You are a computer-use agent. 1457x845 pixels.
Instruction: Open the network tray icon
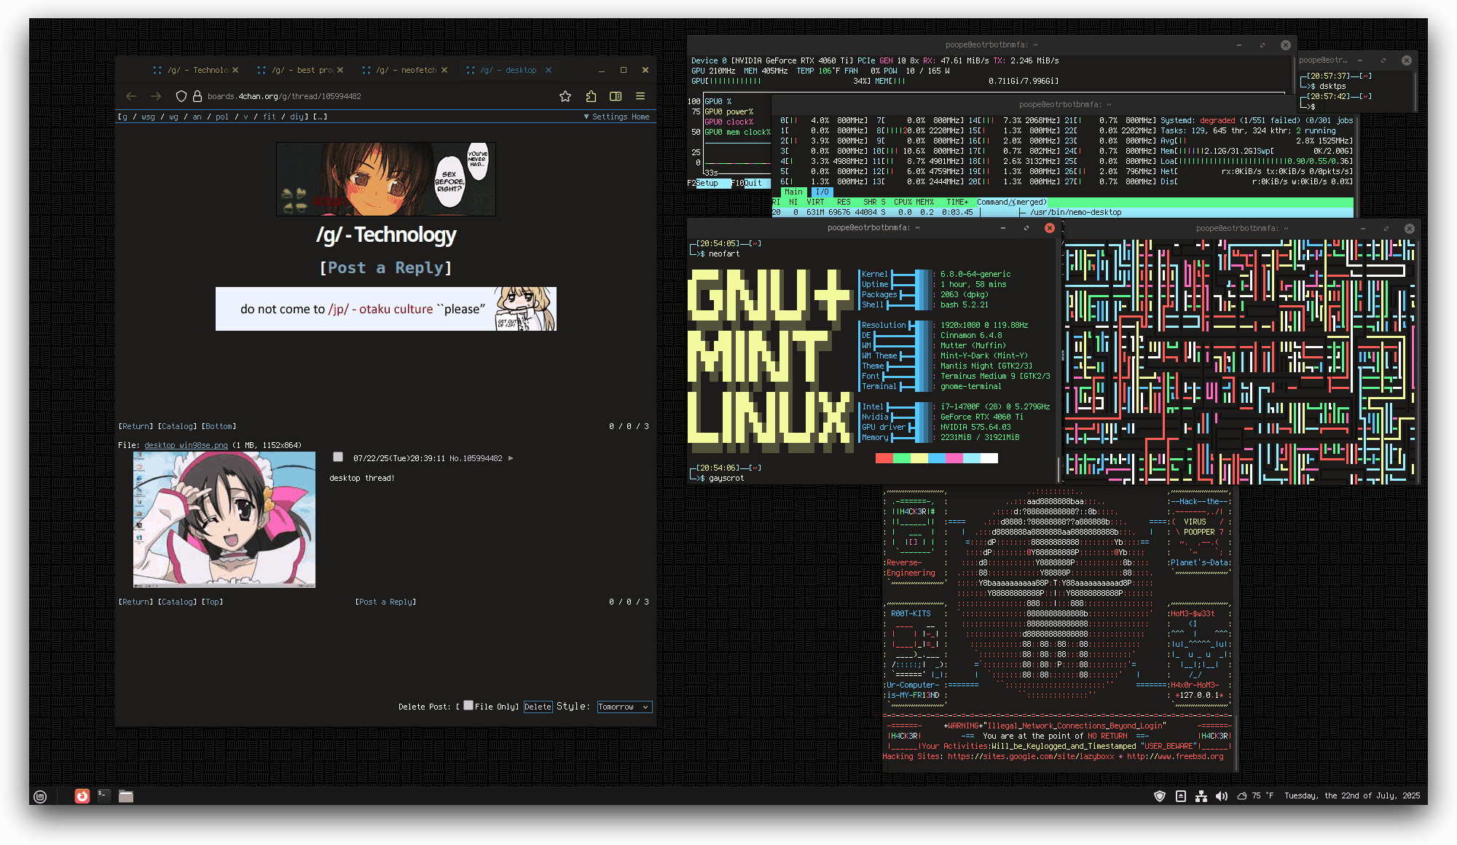pos(1201,796)
